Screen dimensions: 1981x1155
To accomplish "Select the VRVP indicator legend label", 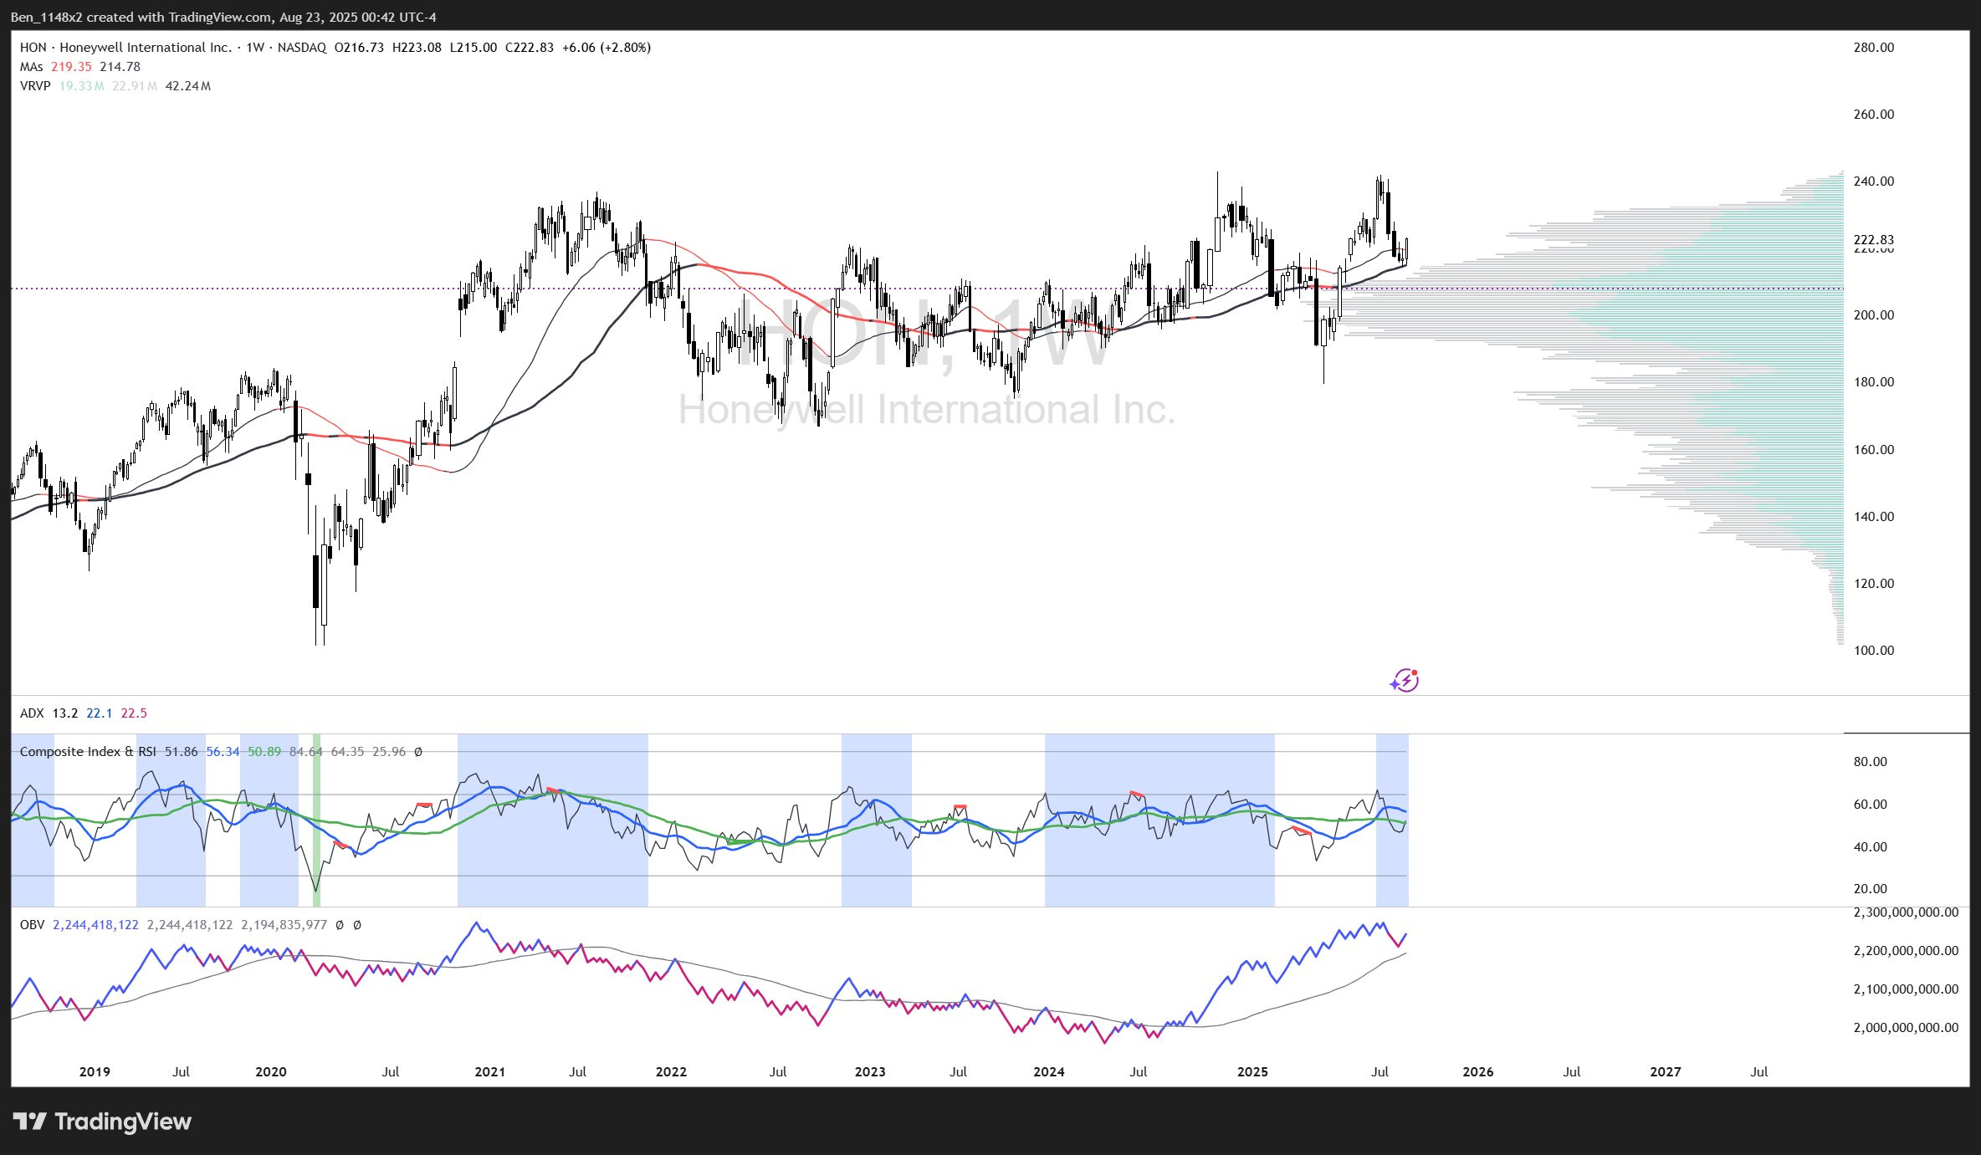I will [x=35, y=86].
